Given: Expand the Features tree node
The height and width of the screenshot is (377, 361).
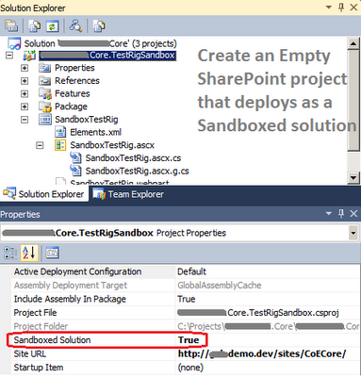Looking at the screenshot, I should coord(25,94).
